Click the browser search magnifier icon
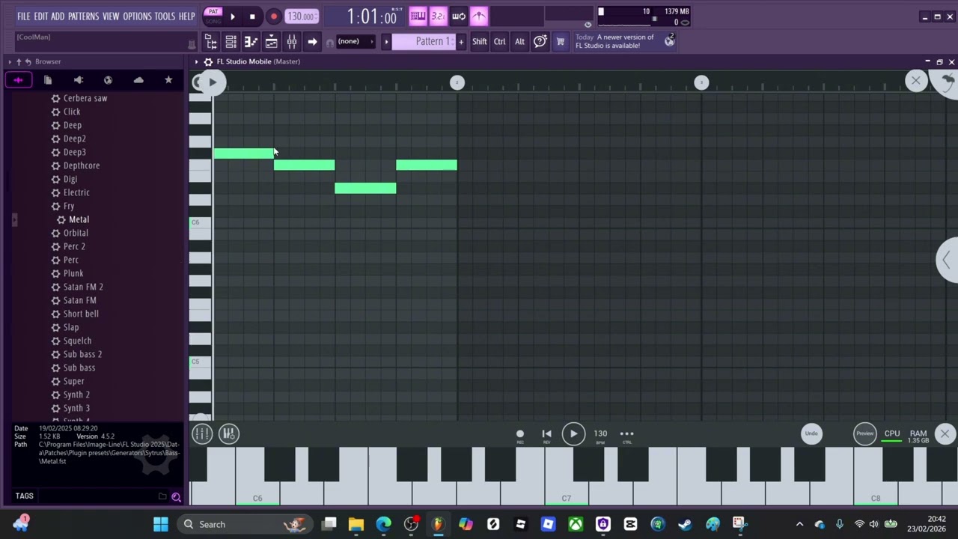Image resolution: width=958 pixels, height=539 pixels. coord(176,496)
